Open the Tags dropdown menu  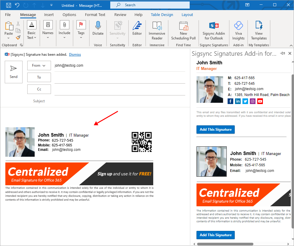(x=81, y=37)
